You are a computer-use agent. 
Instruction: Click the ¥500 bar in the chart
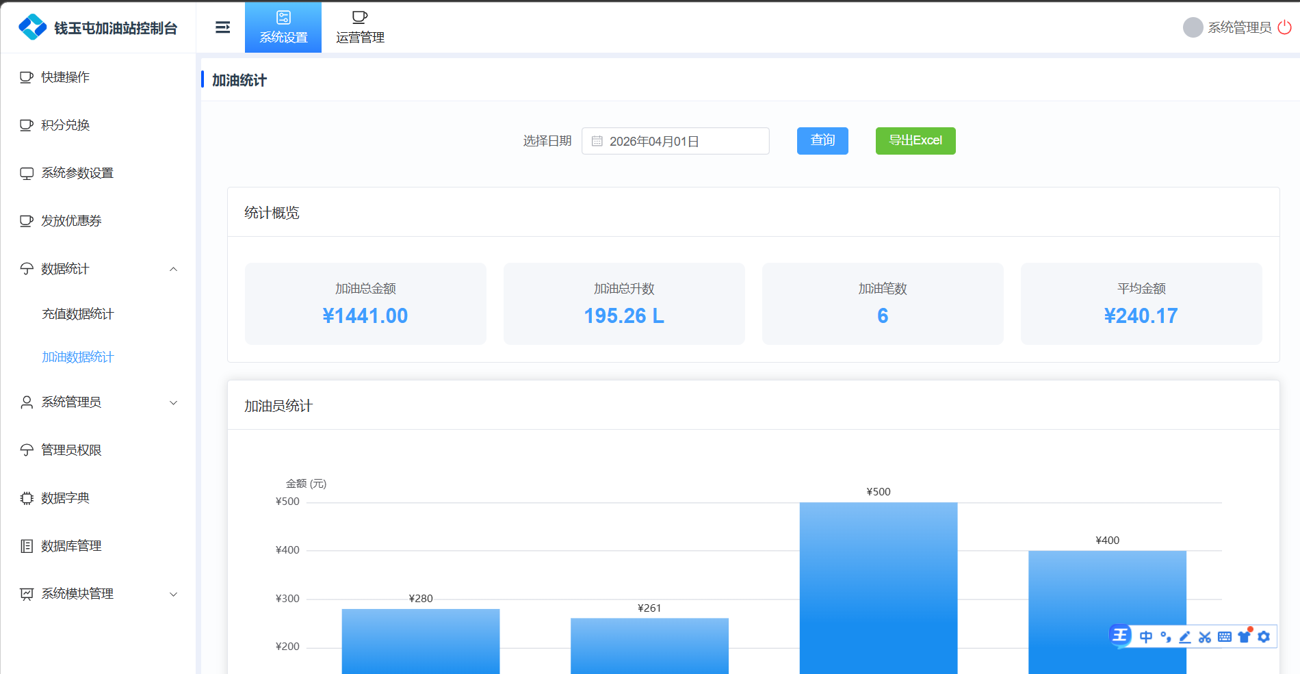[878, 587]
